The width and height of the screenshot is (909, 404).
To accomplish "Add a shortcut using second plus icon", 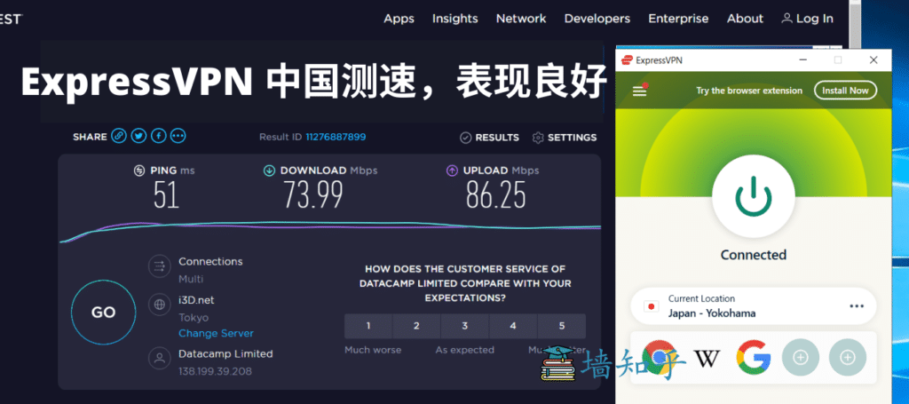I will (847, 358).
